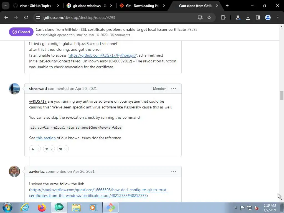Open Windows Explorer folder on taskbar

coord(76,207)
